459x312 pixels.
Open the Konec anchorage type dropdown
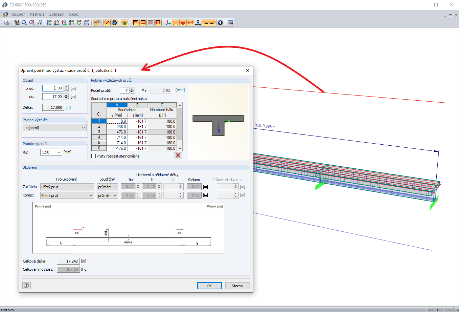click(67, 195)
